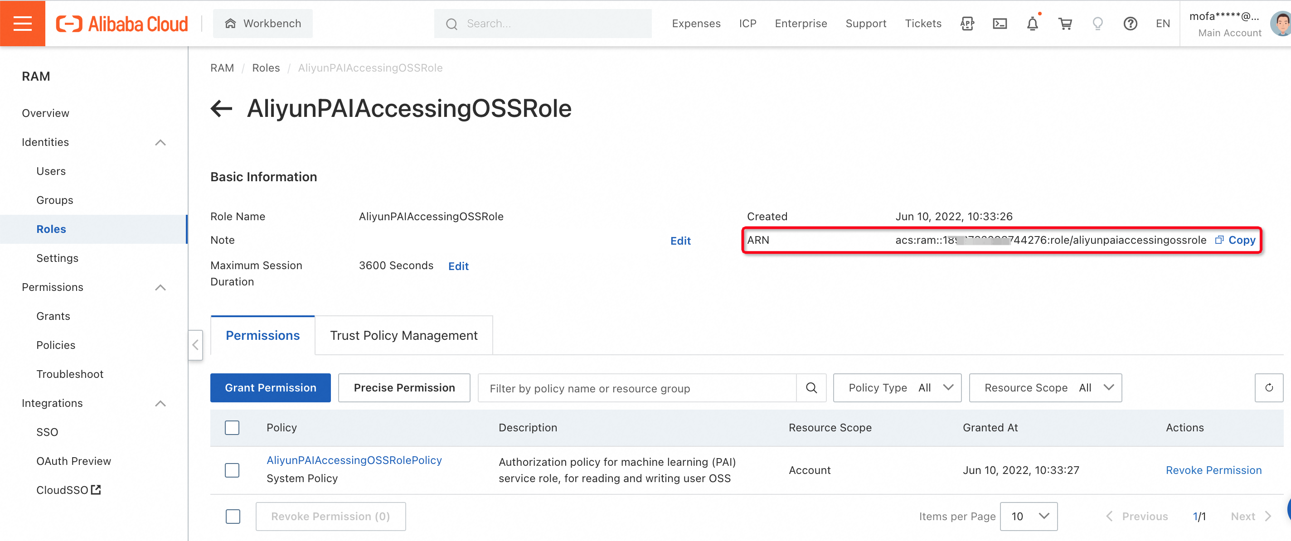Check the AliyunPAIAccessingOSSRolePolicy row checkbox
The image size is (1291, 541).
click(232, 470)
